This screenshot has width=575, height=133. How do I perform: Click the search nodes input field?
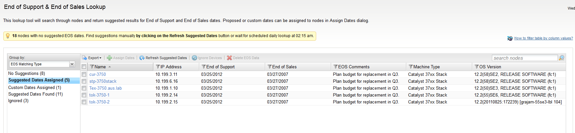coord(524,58)
